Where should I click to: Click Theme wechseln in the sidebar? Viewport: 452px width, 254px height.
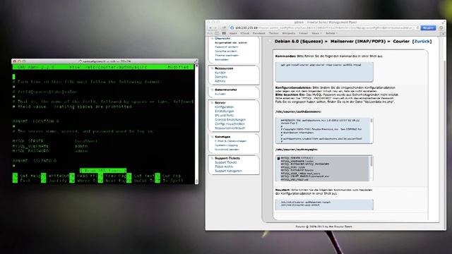coord(227,55)
